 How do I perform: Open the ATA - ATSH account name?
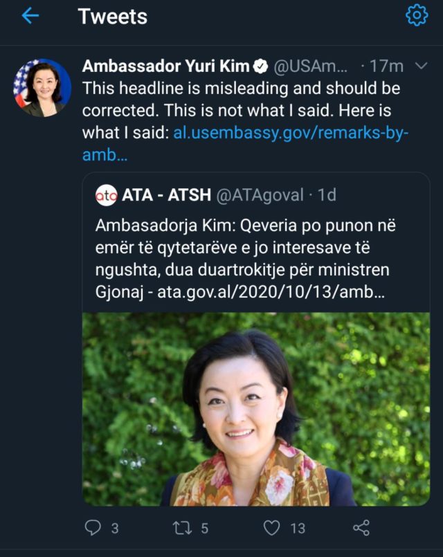(166, 195)
